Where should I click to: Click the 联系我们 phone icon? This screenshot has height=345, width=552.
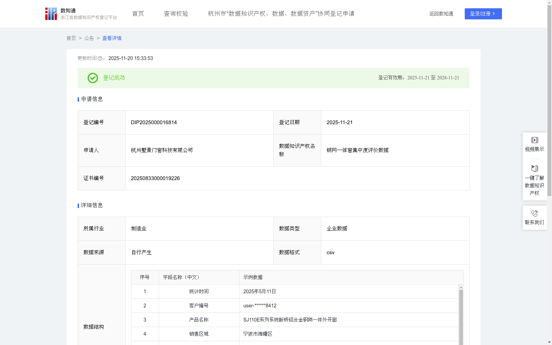point(534,213)
